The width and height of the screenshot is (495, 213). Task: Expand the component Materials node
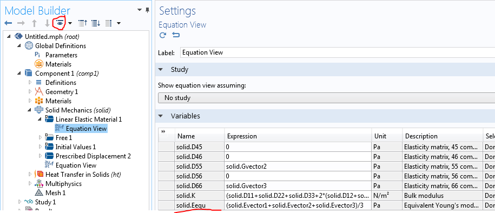point(30,101)
